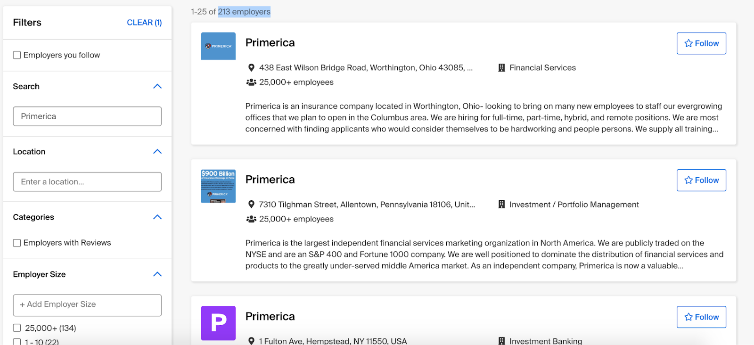
Task: Enable Employers with Reviews filter
Action: pyautogui.click(x=17, y=243)
